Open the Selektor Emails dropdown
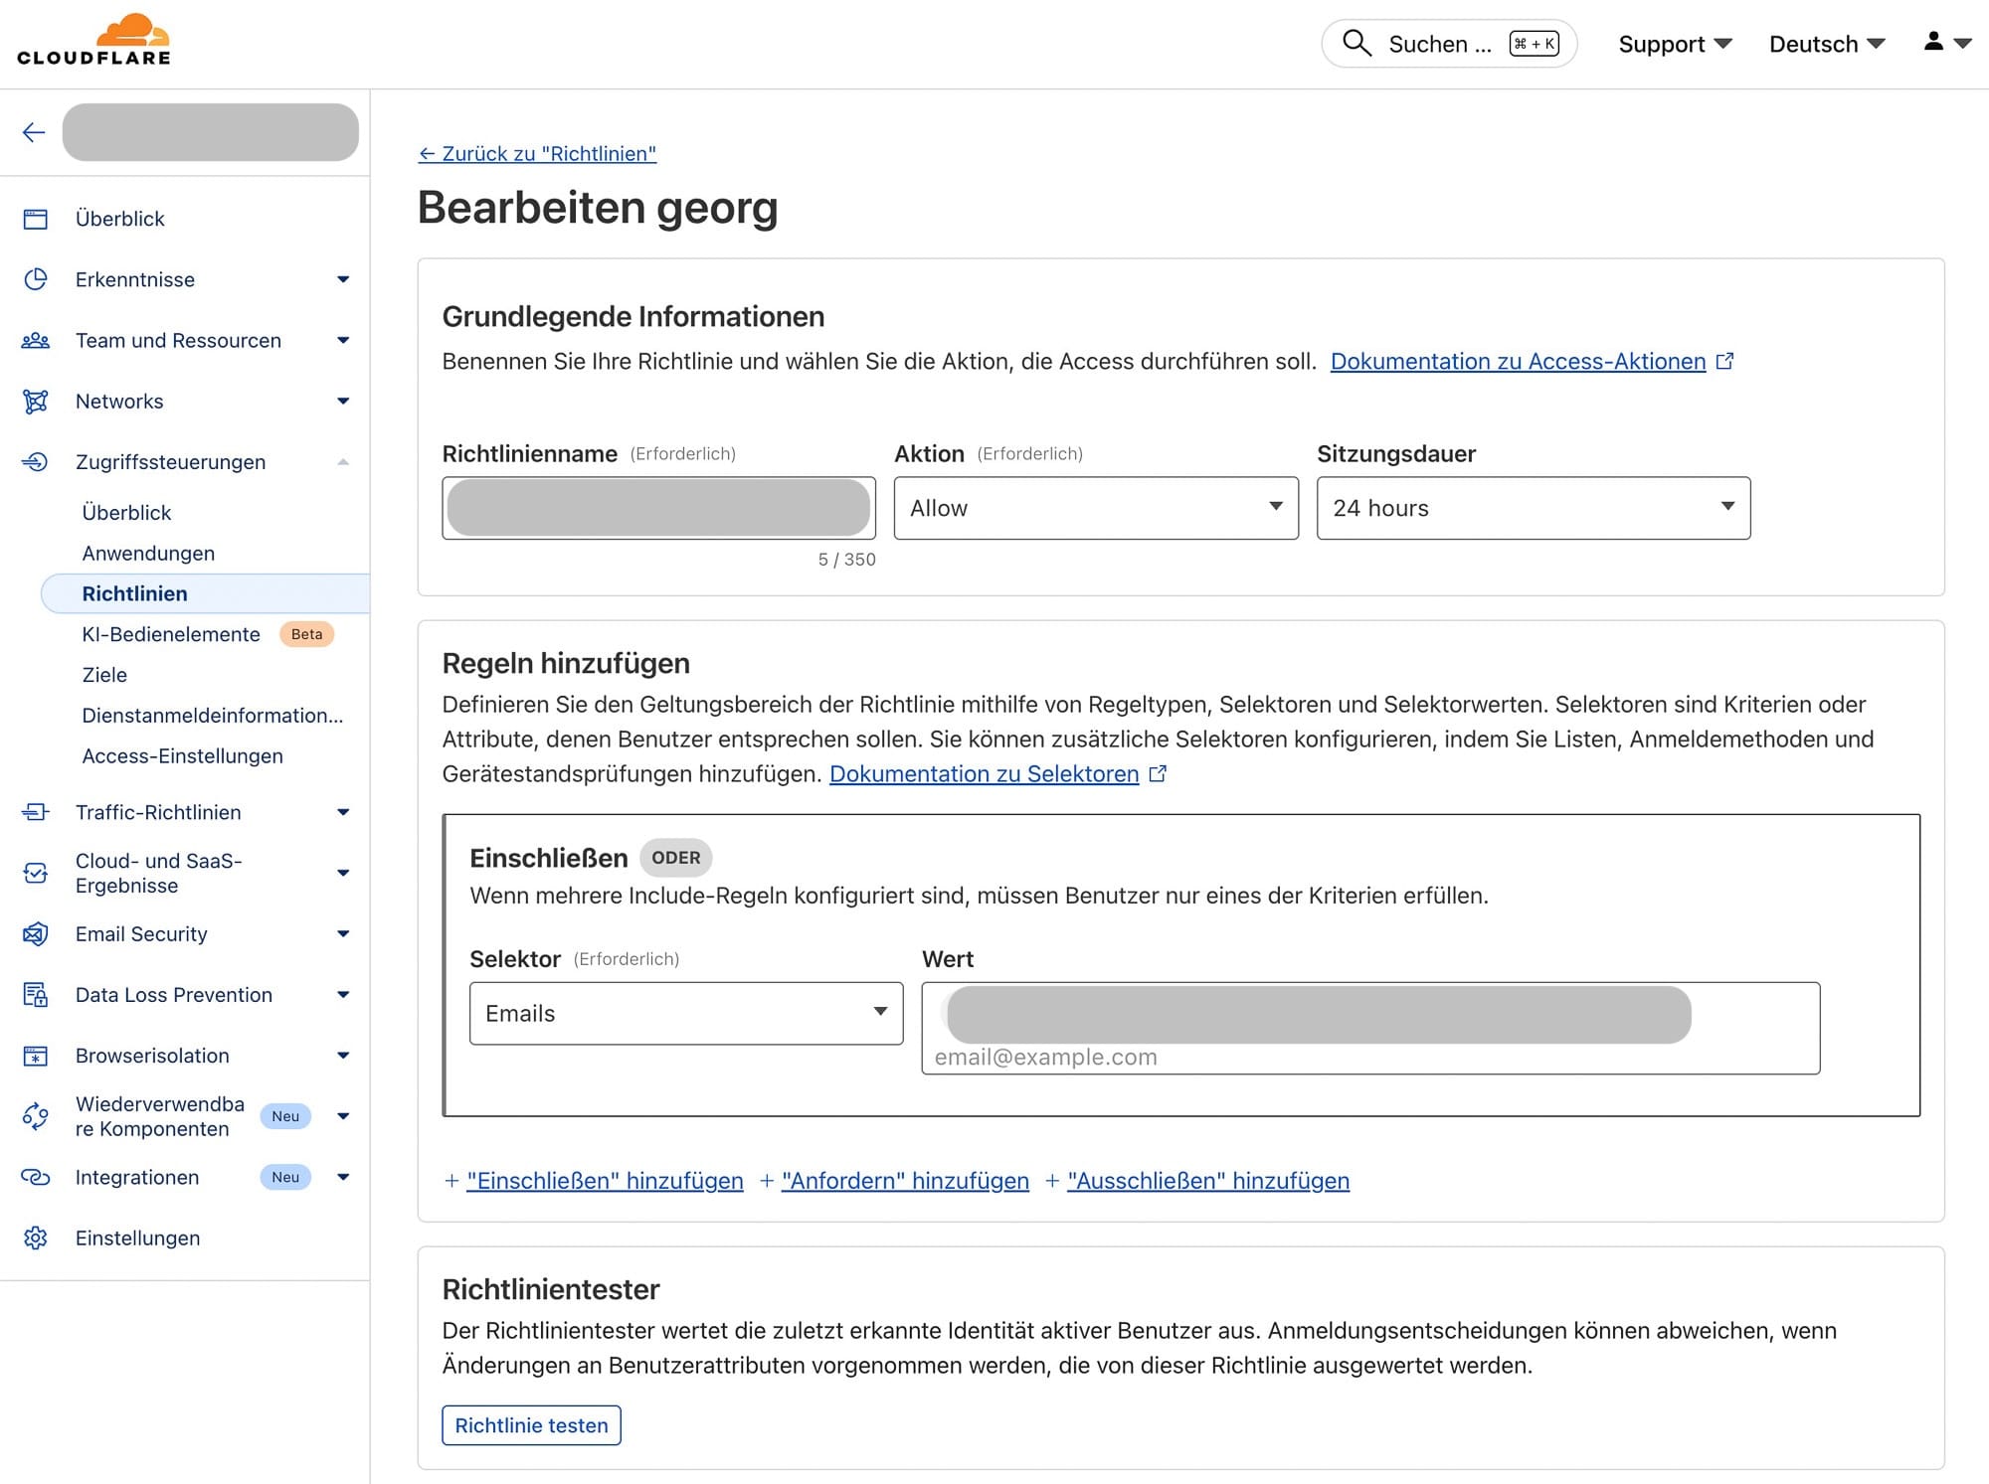Image resolution: width=1989 pixels, height=1484 pixels. 685,1014
